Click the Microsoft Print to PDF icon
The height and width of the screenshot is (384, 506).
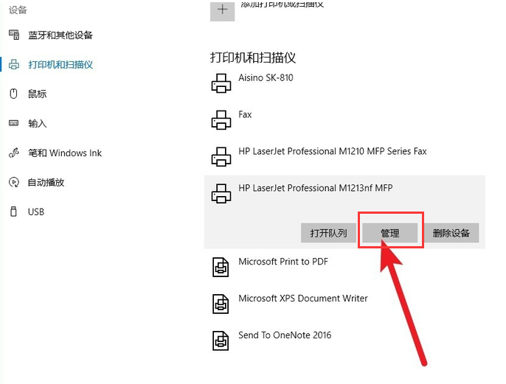pyautogui.click(x=221, y=268)
